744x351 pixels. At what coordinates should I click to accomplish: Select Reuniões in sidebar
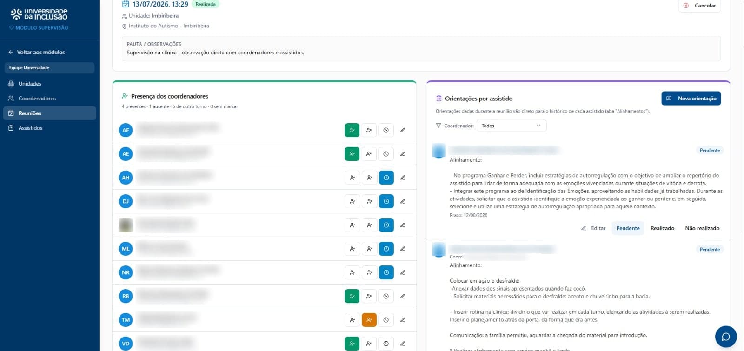(49, 113)
